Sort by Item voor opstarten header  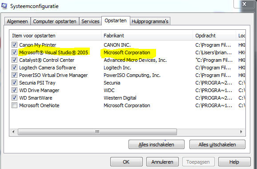(56, 36)
